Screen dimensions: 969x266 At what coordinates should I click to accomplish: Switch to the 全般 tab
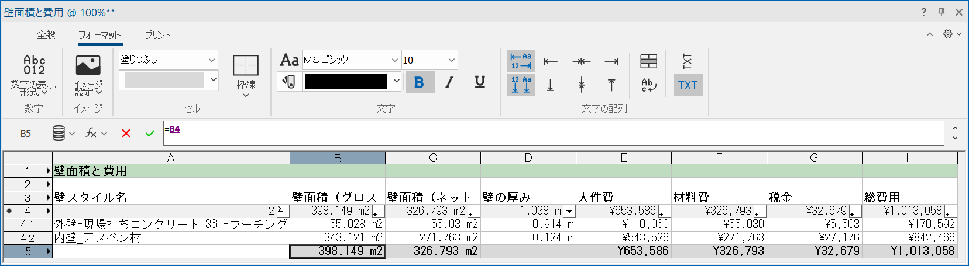pos(46,35)
